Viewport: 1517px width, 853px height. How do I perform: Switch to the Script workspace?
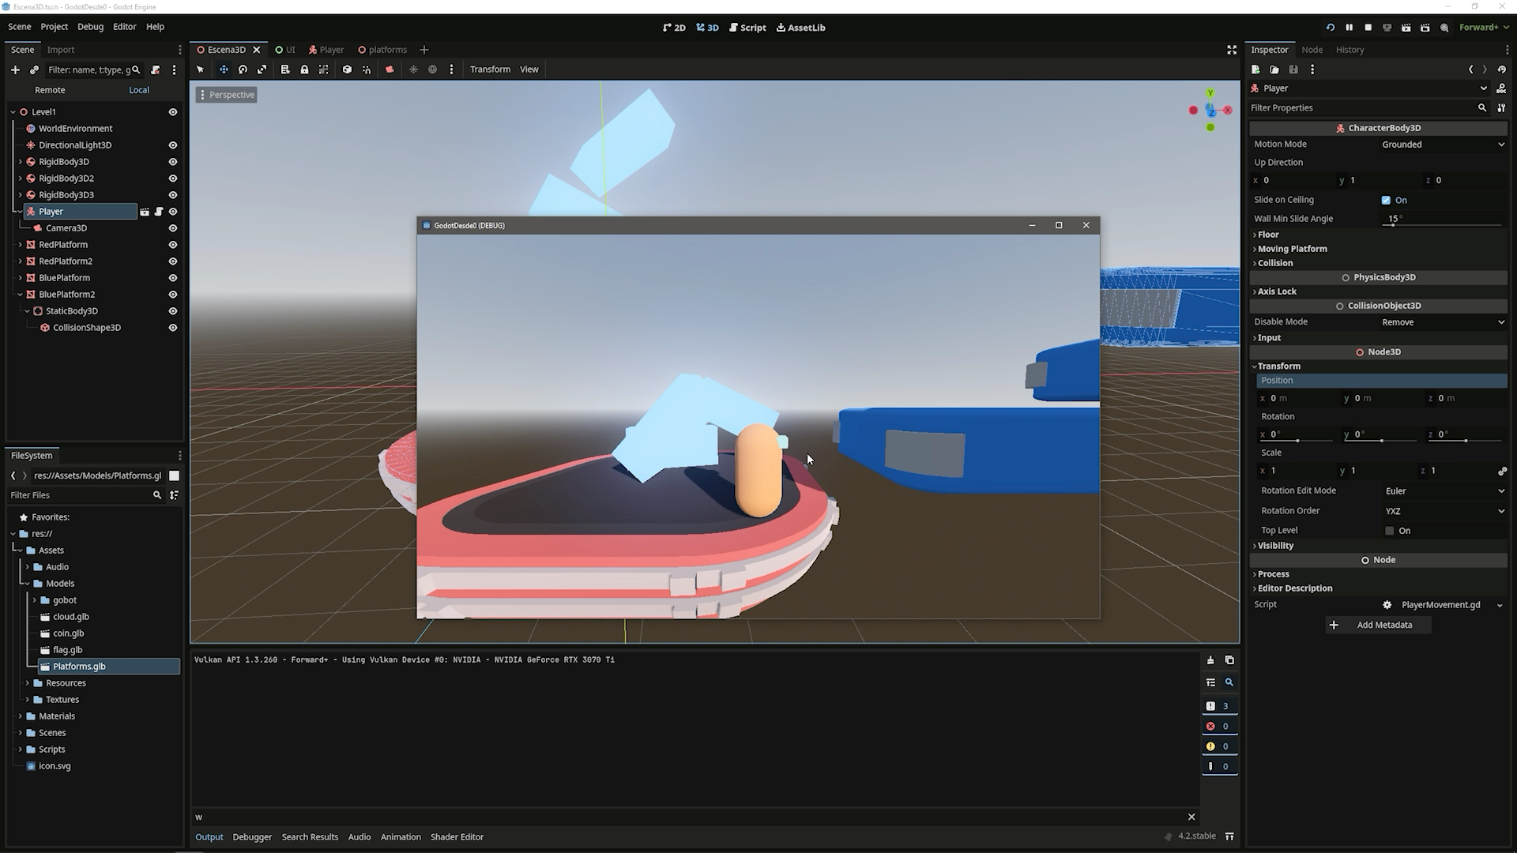pyautogui.click(x=747, y=28)
